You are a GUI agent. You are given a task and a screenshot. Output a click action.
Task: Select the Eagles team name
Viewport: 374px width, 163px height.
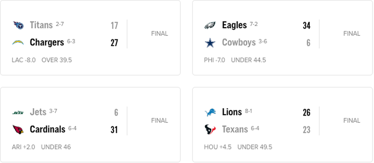tap(234, 25)
